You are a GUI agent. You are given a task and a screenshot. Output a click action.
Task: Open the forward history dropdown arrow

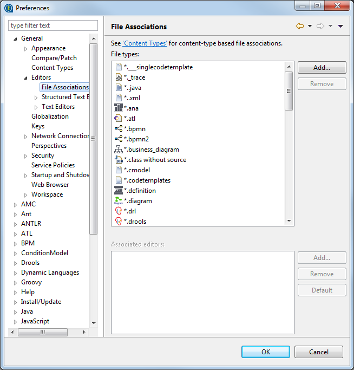pos(330,26)
